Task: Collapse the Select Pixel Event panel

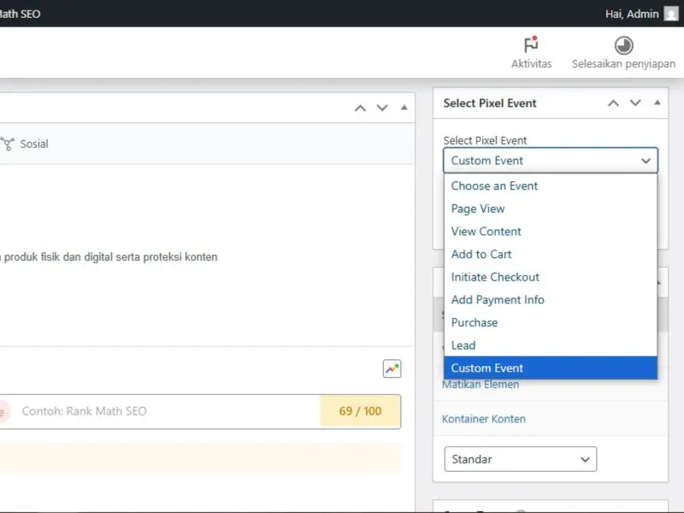Action: pos(657,103)
